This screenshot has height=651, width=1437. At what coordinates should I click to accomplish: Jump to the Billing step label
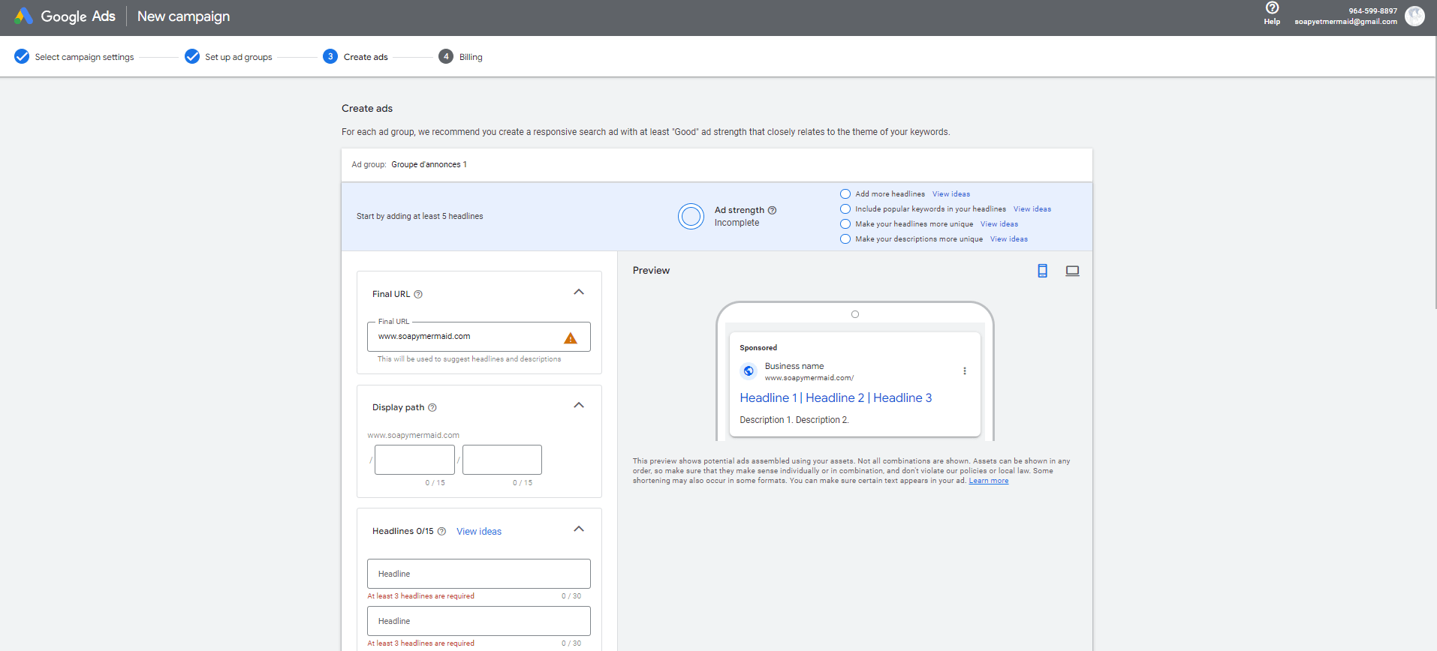471,57
